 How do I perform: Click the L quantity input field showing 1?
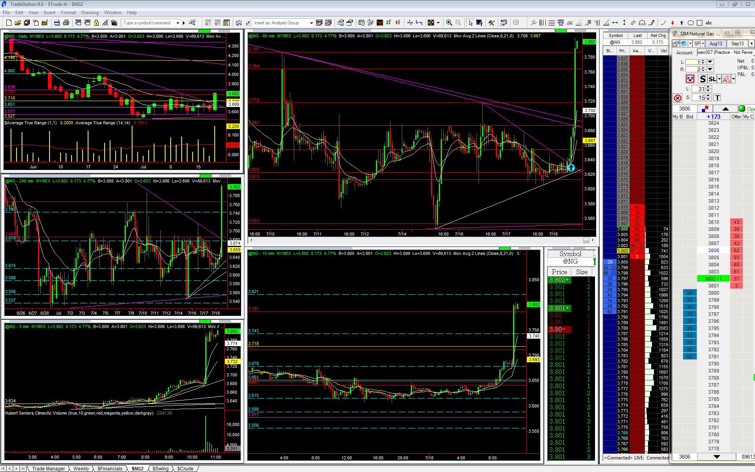[693, 62]
